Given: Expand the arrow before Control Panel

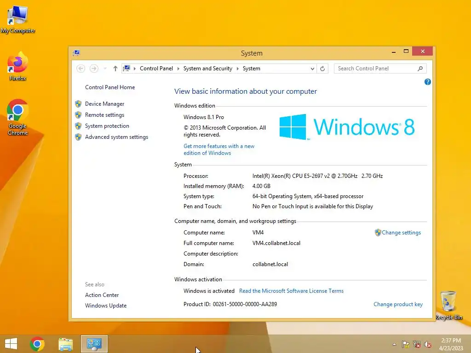Looking at the screenshot, I should click(135, 69).
